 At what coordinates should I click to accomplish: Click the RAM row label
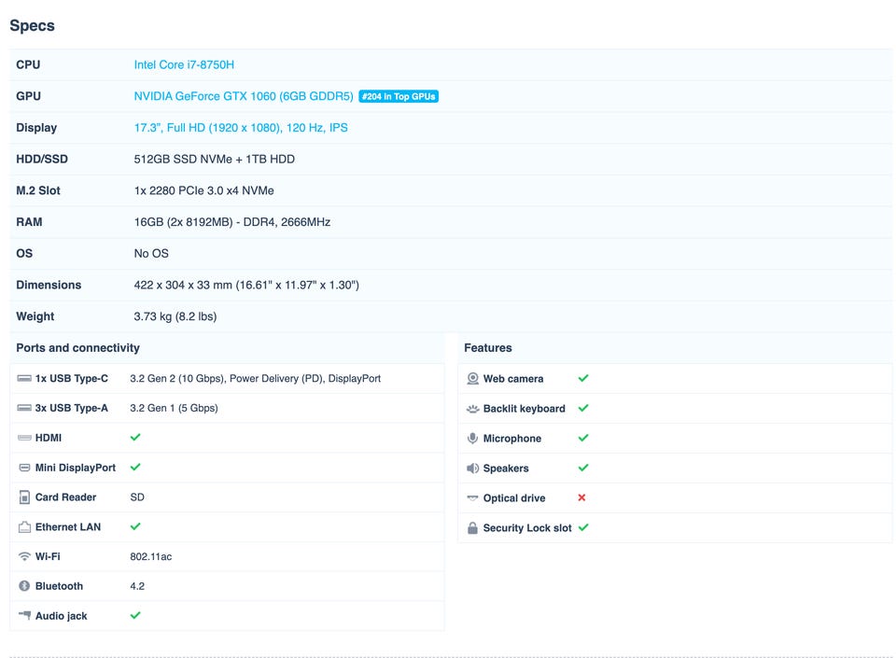coord(29,221)
